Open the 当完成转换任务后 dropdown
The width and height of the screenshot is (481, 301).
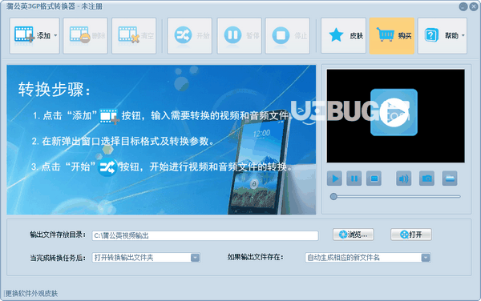click(146, 258)
